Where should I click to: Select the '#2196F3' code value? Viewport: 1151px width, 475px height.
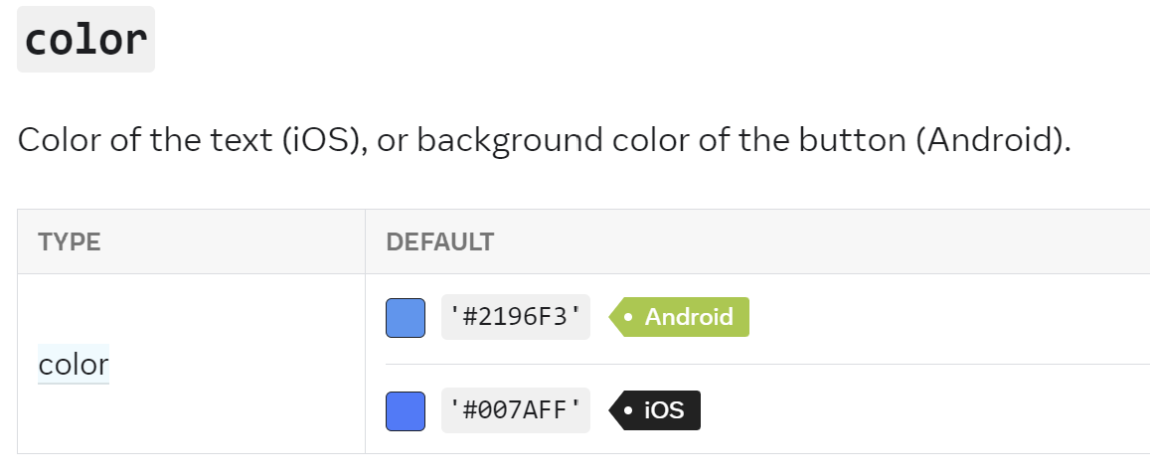click(x=516, y=317)
